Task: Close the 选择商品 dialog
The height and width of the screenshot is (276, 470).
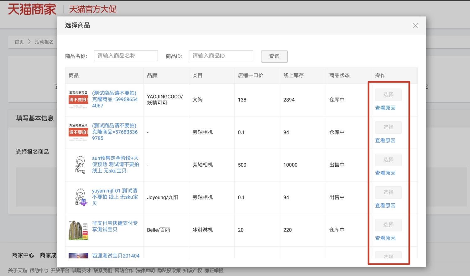Action: [x=415, y=25]
